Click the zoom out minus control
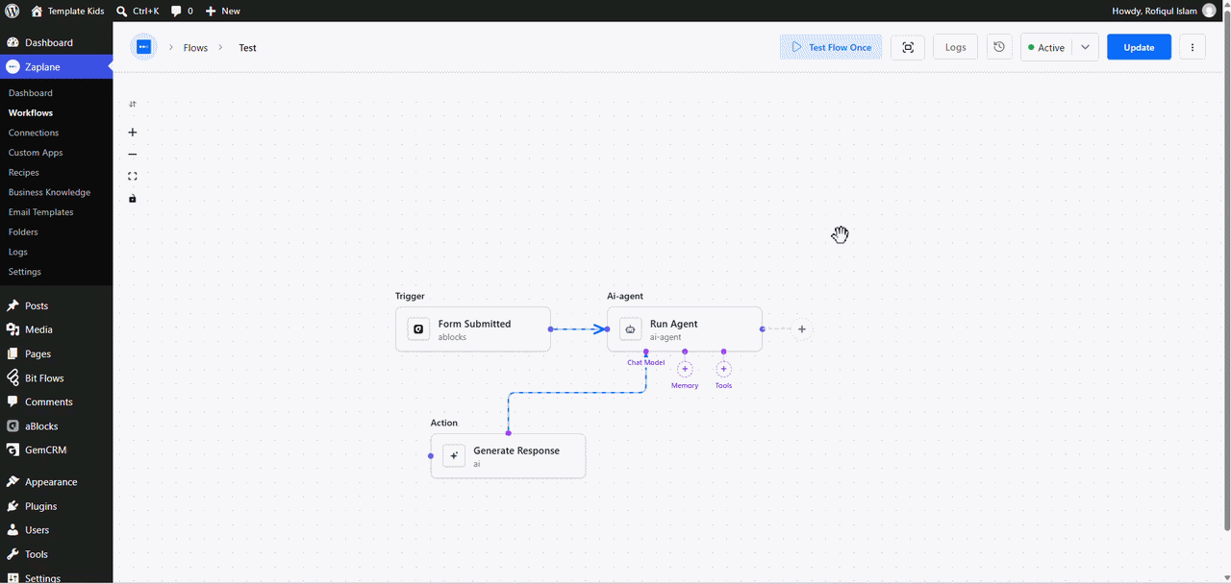This screenshot has width=1231, height=584. (133, 155)
